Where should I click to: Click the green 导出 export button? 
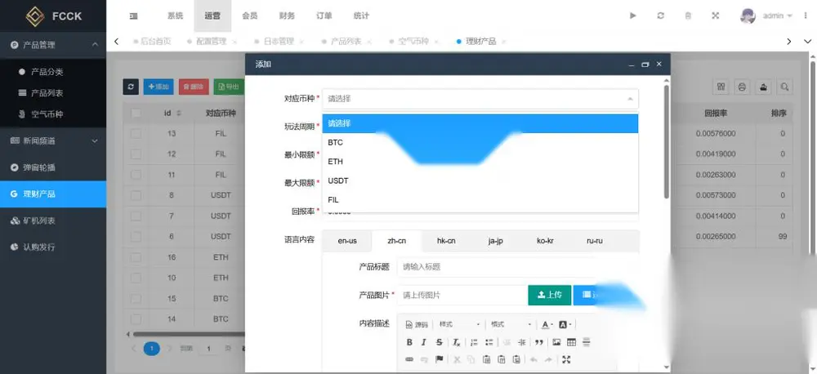[x=229, y=87]
